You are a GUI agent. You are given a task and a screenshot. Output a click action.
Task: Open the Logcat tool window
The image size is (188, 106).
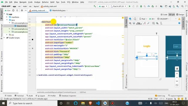(40, 96)
